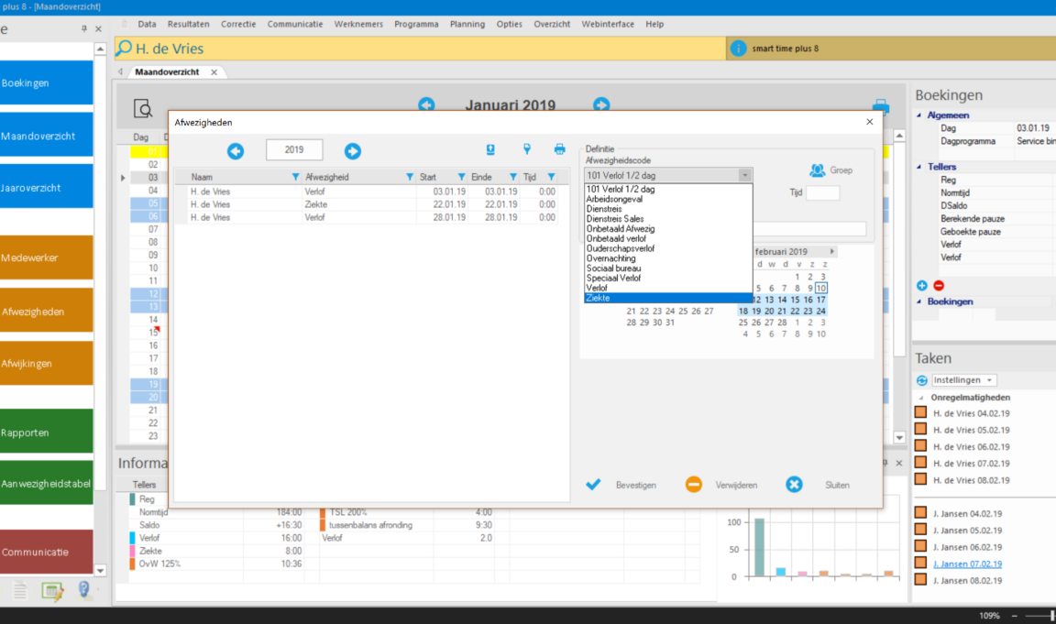Go to previous year in Afwezigheden dialog
Screen dimensions: 1056x624
tap(236, 151)
